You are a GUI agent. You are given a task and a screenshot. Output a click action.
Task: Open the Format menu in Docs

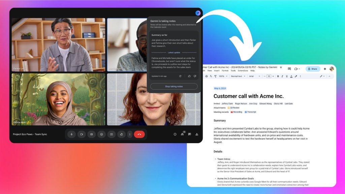tap(225, 71)
